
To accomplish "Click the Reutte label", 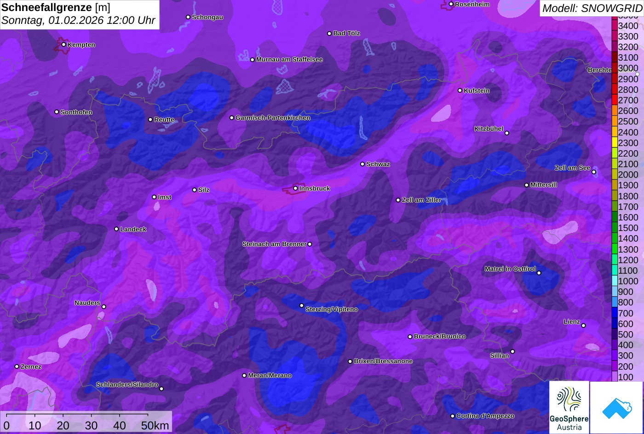I will 164,120.
